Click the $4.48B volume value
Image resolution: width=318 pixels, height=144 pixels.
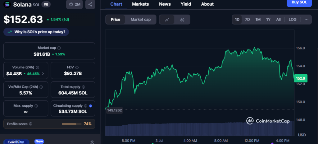(x=14, y=74)
